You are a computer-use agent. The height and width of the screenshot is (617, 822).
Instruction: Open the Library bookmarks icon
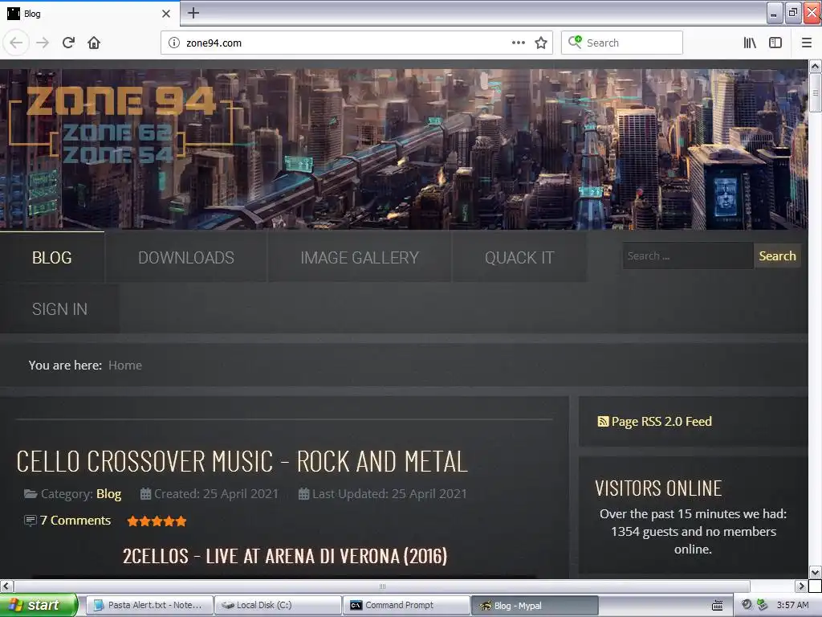750,43
